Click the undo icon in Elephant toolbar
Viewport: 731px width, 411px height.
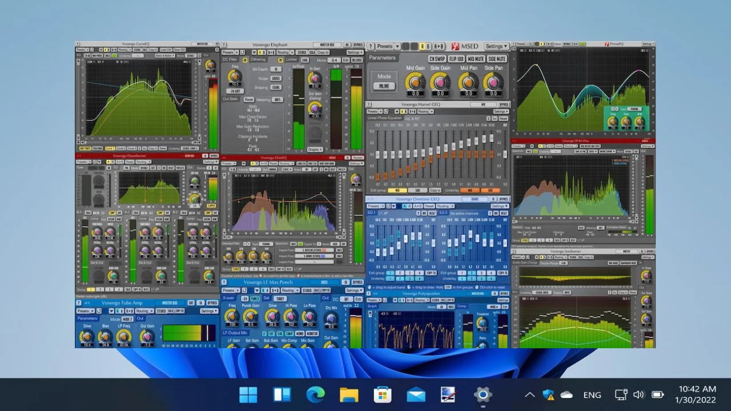242,52
